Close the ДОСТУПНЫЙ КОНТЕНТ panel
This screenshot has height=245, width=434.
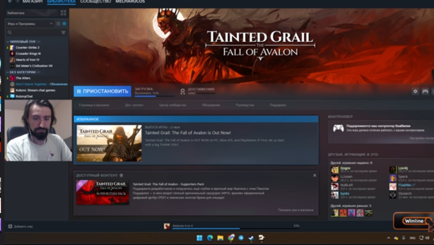coord(314,176)
